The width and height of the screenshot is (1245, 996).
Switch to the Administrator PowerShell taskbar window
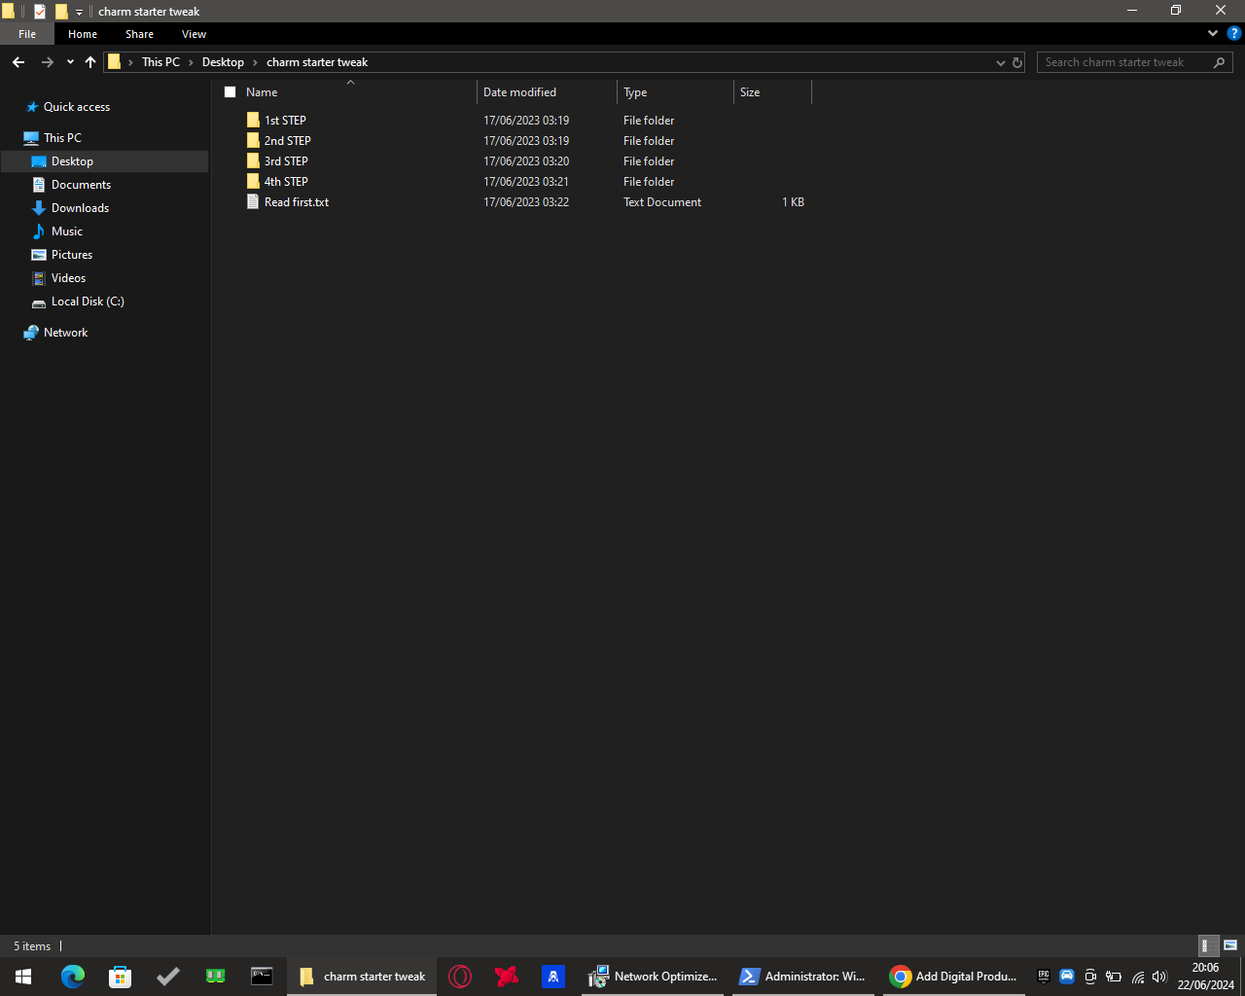(802, 977)
